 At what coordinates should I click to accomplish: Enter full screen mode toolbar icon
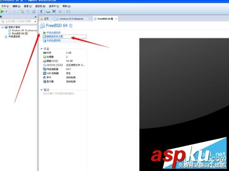[54, 11]
